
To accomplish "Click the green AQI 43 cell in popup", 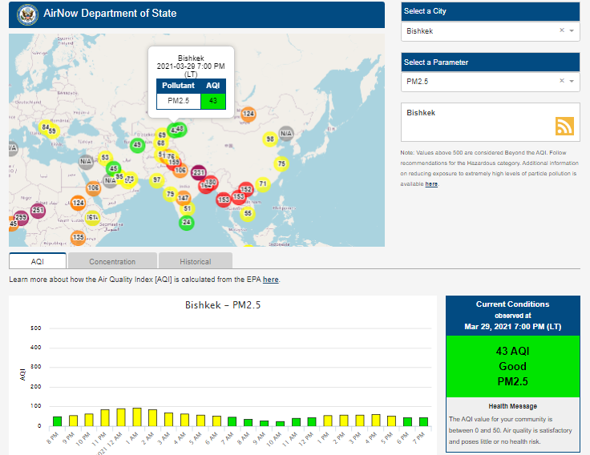I will [x=213, y=100].
